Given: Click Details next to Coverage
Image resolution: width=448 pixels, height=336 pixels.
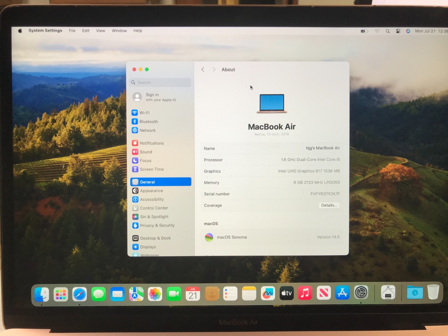Looking at the screenshot, I should coord(329,205).
